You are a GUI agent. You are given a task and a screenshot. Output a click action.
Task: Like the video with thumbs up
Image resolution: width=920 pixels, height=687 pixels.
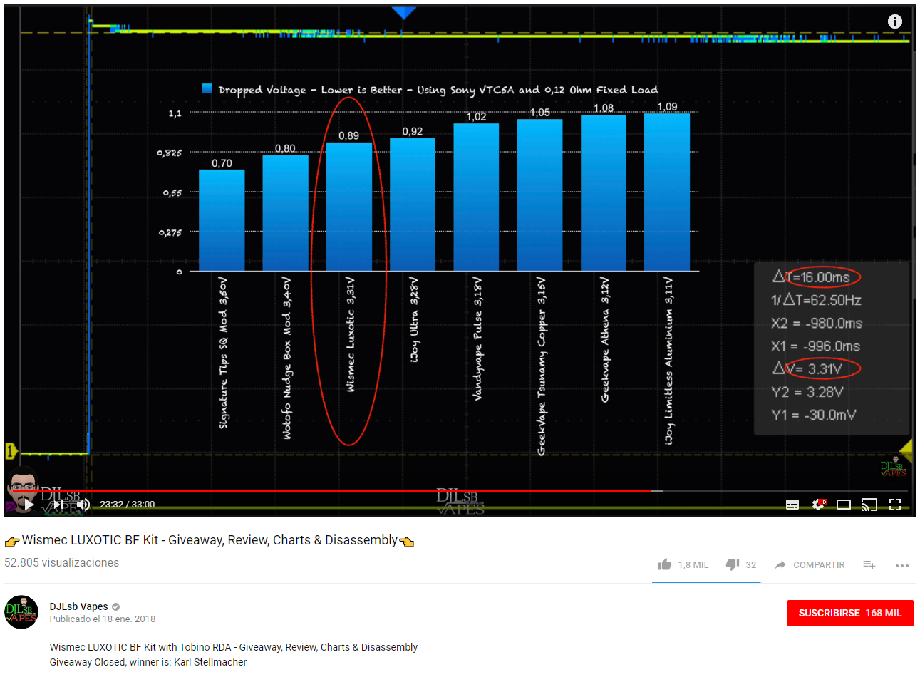665,564
